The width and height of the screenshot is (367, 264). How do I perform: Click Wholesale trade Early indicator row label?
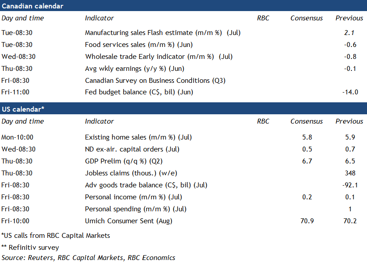pos(159,57)
